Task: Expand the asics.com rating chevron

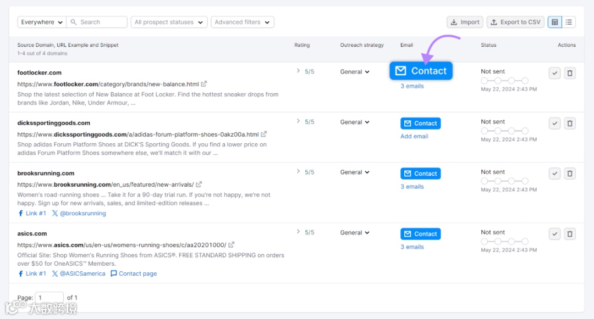Action: pyautogui.click(x=298, y=232)
